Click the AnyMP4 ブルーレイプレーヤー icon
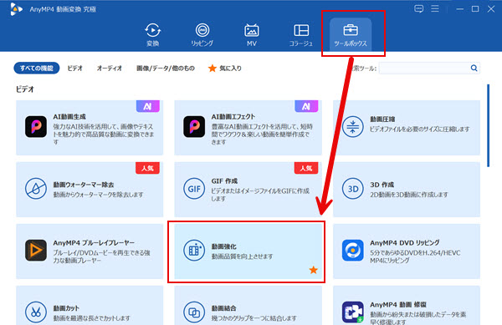The width and height of the screenshot is (502, 325). click(x=36, y=250)
